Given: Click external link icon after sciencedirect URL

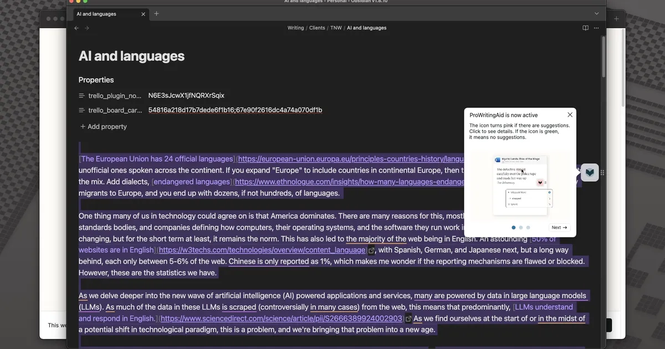Looking at the screenshot, I should coord(408,319).
